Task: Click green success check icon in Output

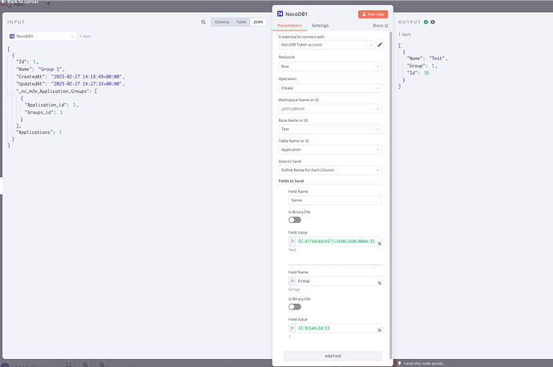Action: pos(426,22)
